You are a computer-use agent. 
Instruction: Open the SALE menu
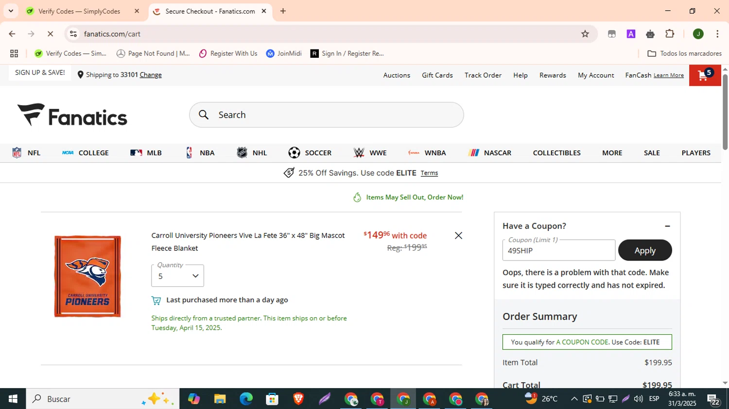[652, 153]
